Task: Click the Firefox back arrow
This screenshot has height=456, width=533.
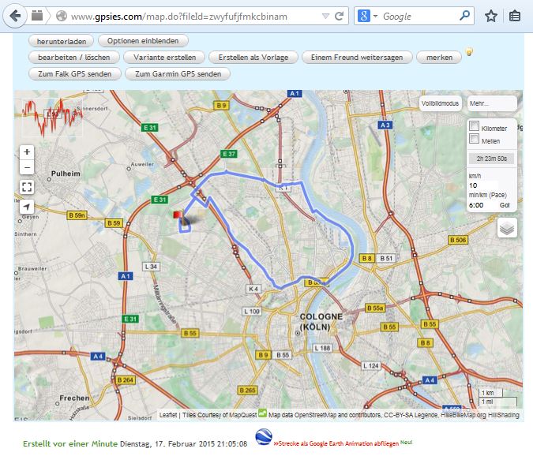Action: click(x=15, y=16)
